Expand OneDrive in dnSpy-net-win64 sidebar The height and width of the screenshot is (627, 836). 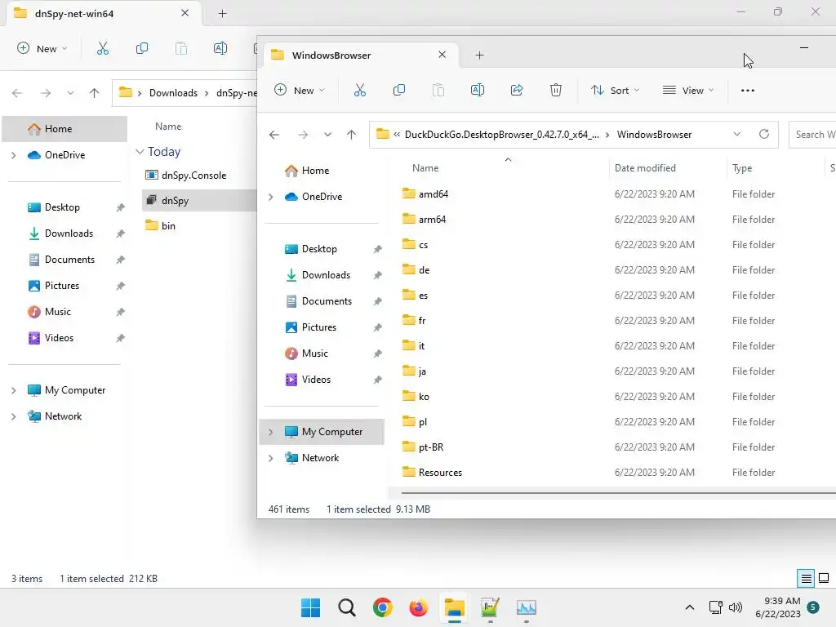tap(13, 155)
